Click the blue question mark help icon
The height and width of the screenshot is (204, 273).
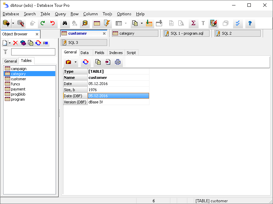(x=250, y=23)
